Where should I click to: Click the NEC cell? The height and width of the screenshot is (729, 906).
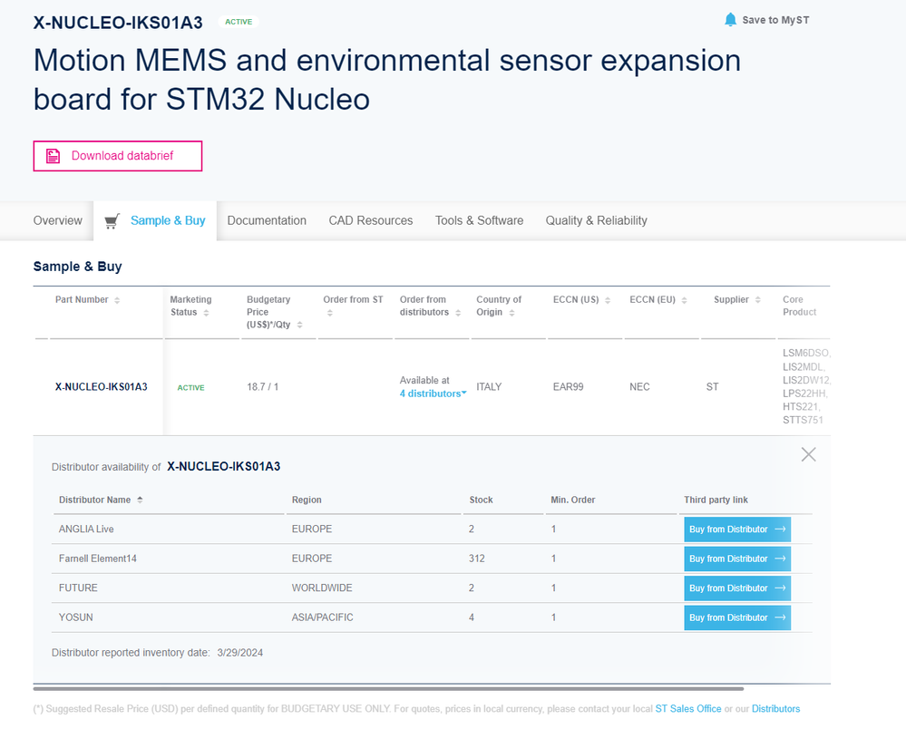pos(639,387)
